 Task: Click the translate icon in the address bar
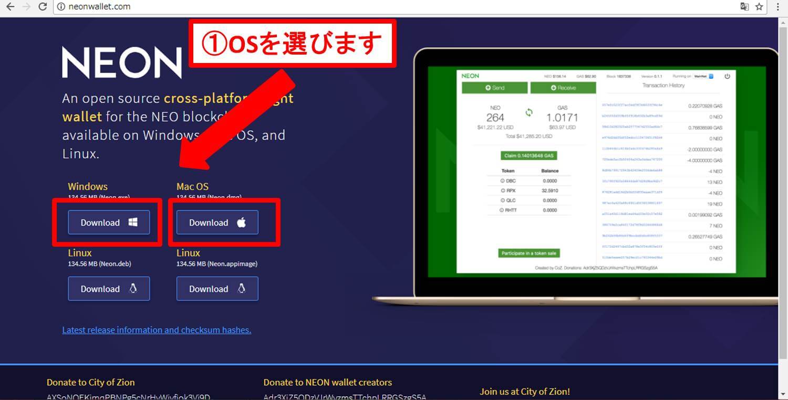click(x=744, y=7)
